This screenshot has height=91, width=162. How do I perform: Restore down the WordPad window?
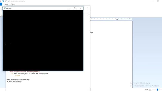(158, 1)
